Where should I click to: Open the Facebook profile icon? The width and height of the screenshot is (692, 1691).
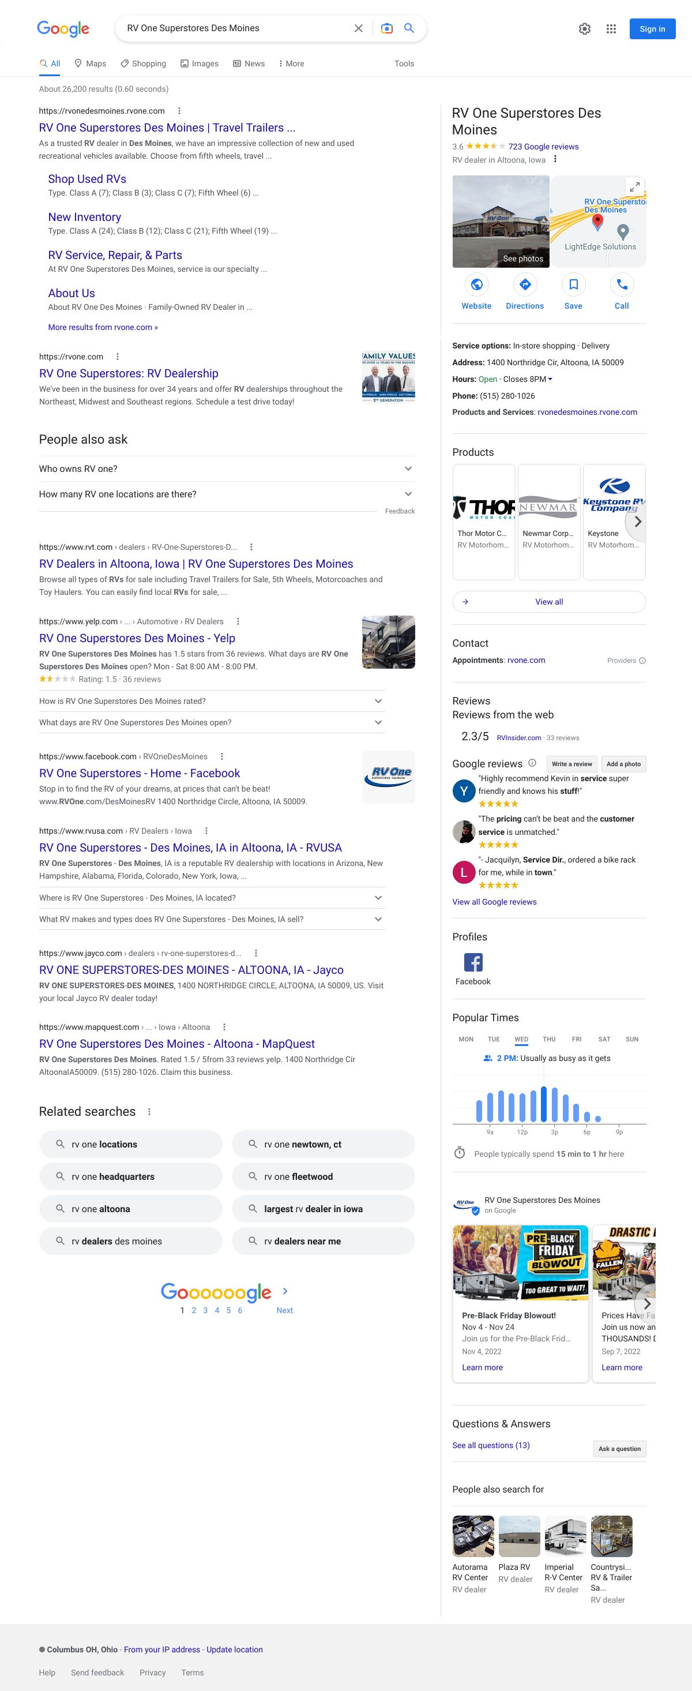coord(472,962)
